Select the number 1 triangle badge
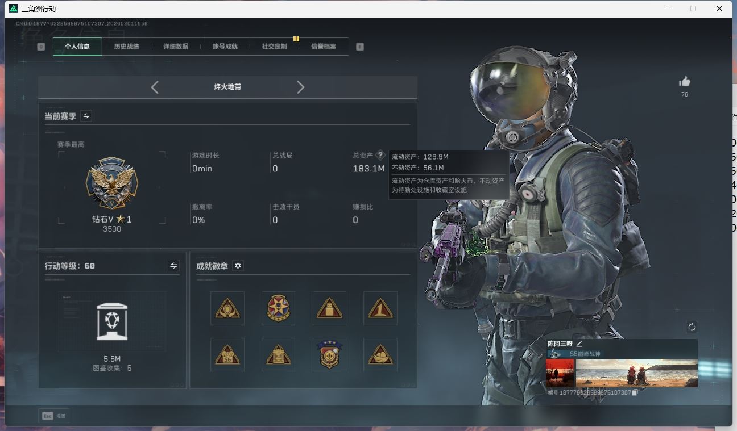 tap(380, 308)
